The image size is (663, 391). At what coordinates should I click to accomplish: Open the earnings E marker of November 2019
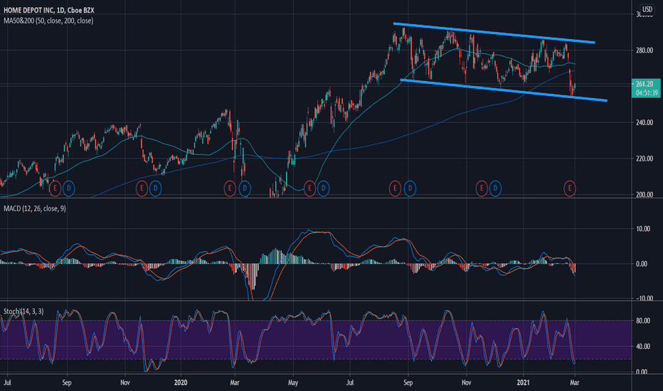tap(142, 188)
